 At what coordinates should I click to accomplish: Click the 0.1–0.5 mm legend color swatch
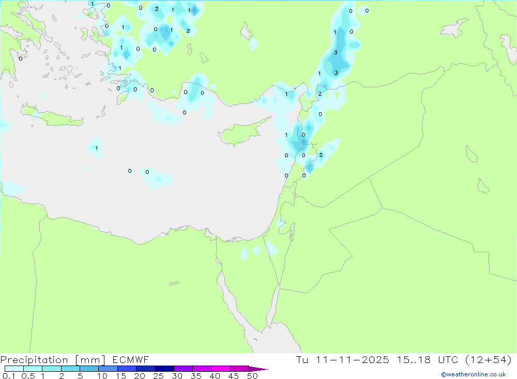(14, 369)
